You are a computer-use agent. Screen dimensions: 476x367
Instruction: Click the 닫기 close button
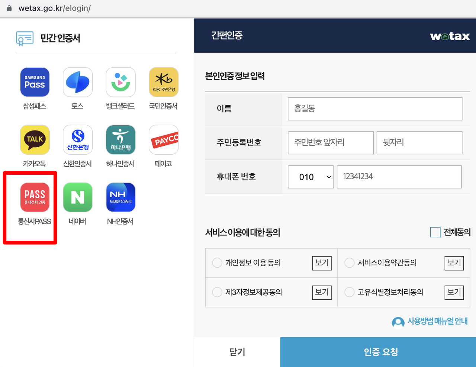click(x=237, y=352)
